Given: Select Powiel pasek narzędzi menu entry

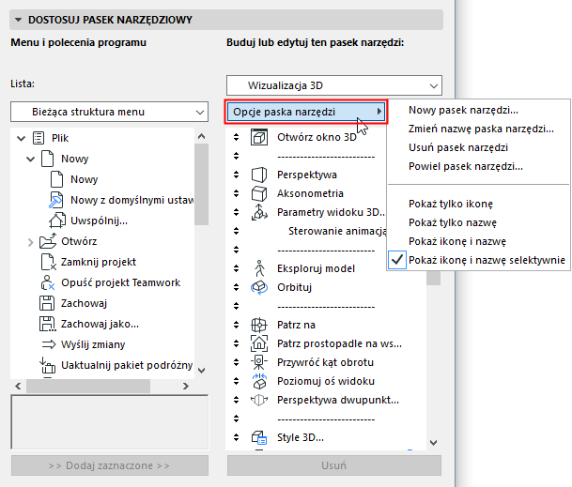Looking at the screenshot, I should point(478,166).
